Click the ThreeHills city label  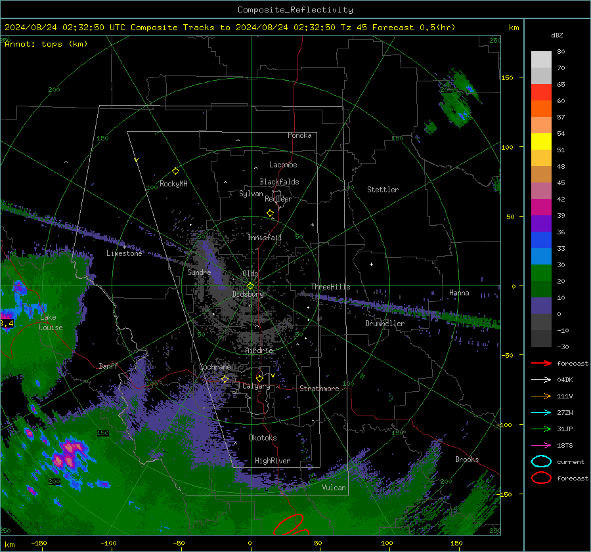point(330,287)
